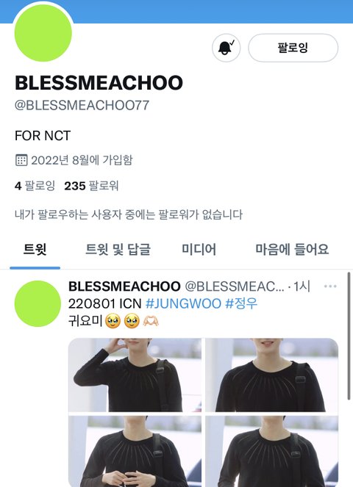Screen dimensions: 353x487
Task: Open the bottom-left tweet photo
Action: click(135, 451)
